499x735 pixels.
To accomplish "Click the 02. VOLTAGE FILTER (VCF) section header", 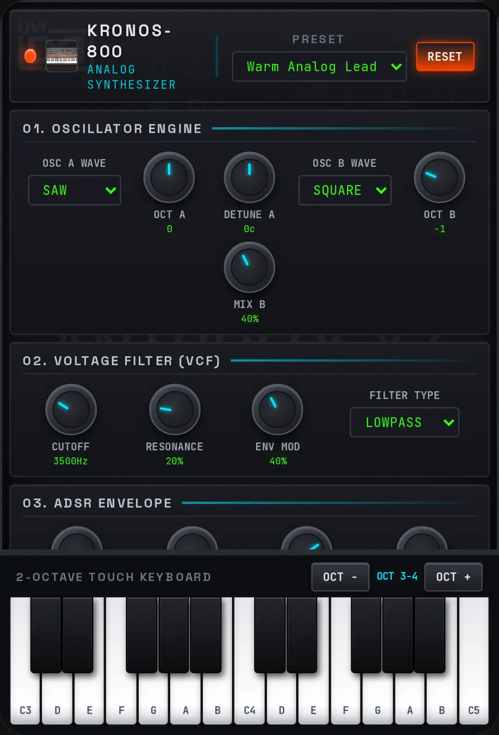I will [x=122, y=361].
